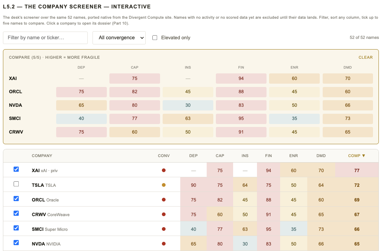The image size is (384, 251).
Task: Click TSLA composite score 72 cell
Action: tap(357, 185)
